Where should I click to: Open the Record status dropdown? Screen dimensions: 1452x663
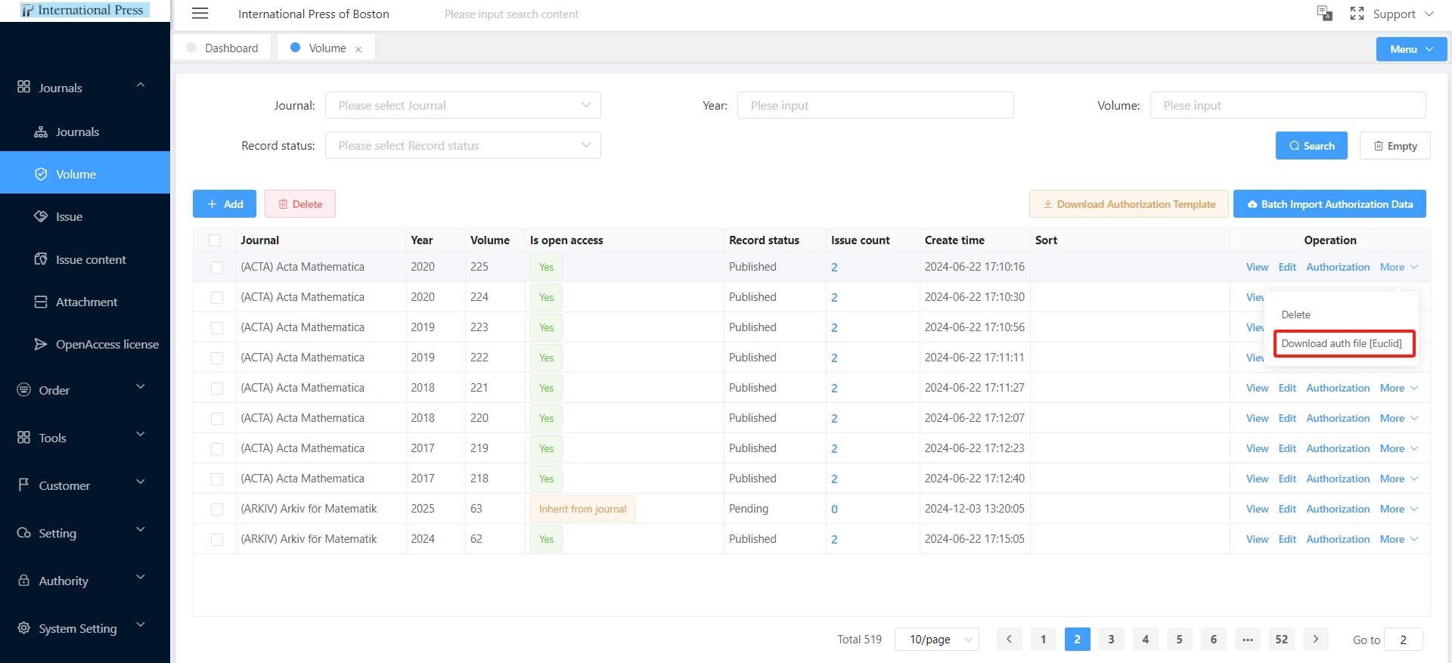click(x=463, y=145)
